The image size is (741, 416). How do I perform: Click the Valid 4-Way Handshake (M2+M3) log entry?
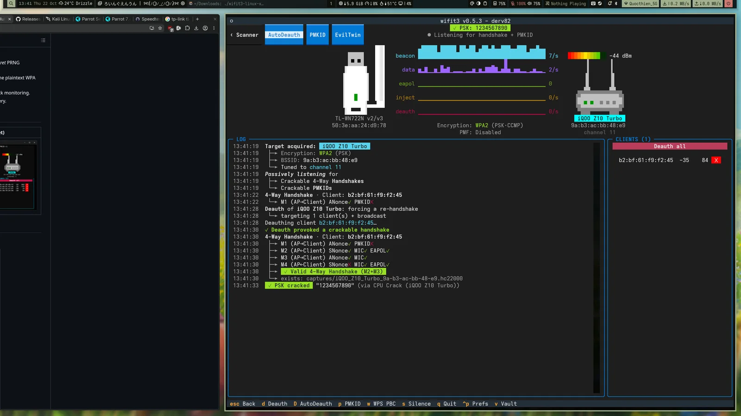(x=333, y=271)
